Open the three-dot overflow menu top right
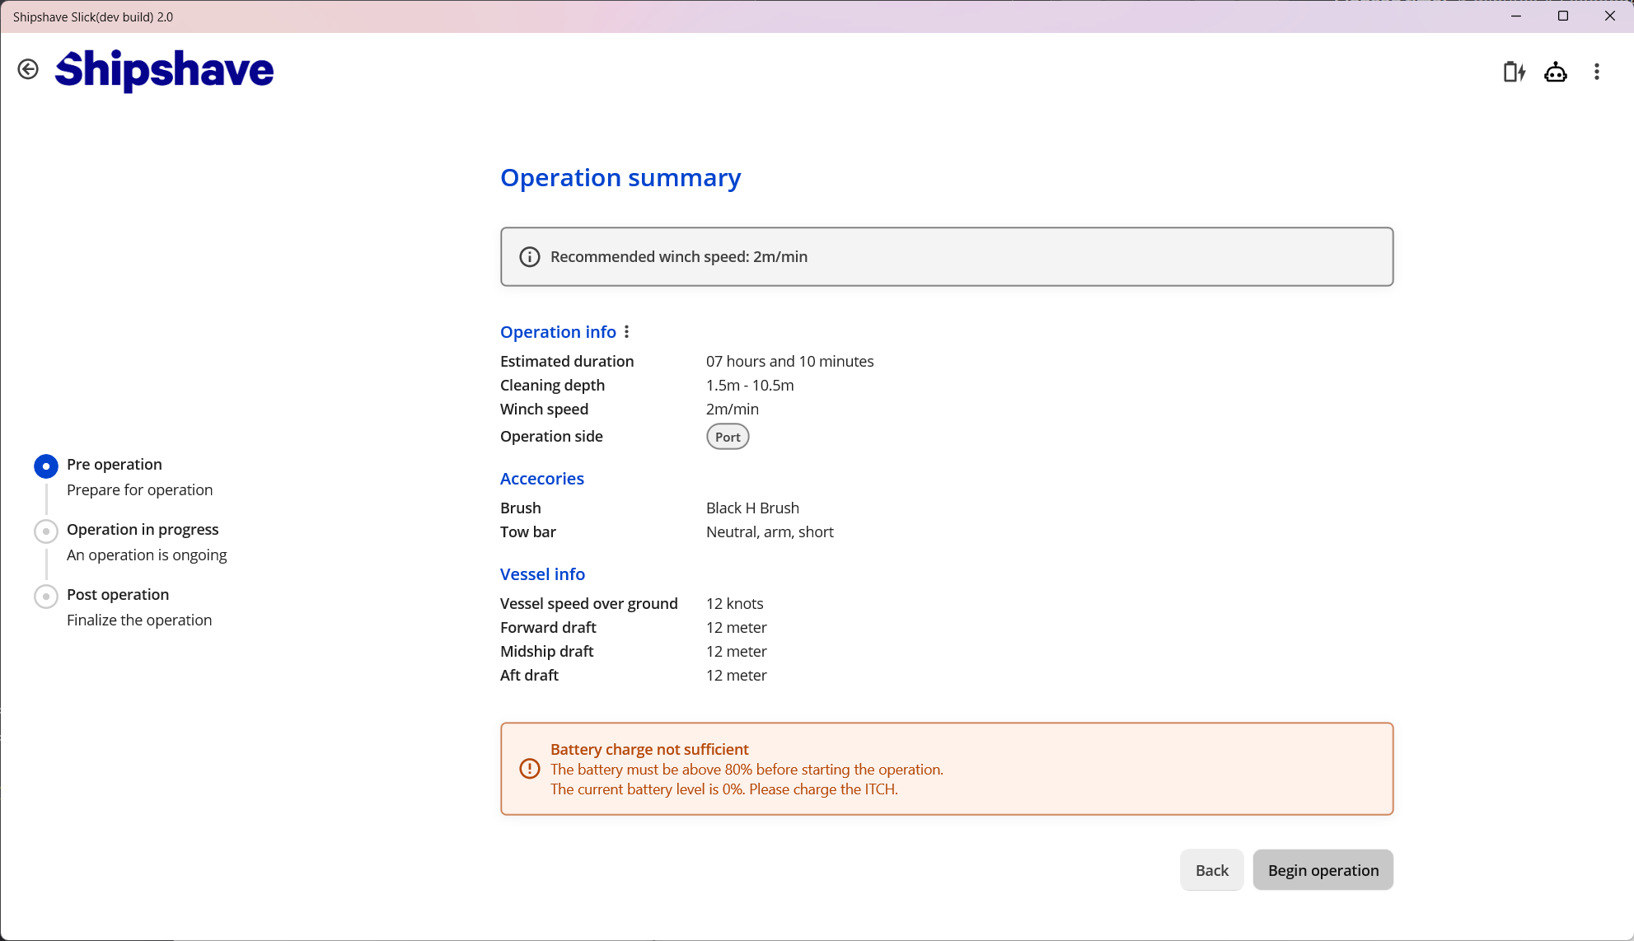Viewport: 1634px width, 941px height. [x=1595, y=73]
